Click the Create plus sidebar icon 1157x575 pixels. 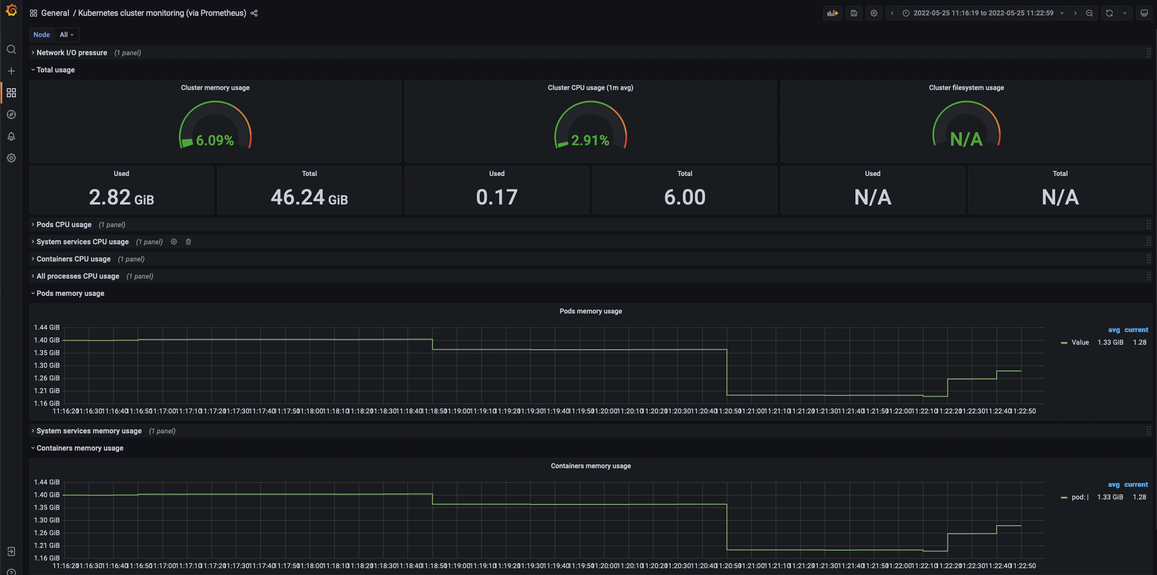point(11,71)
